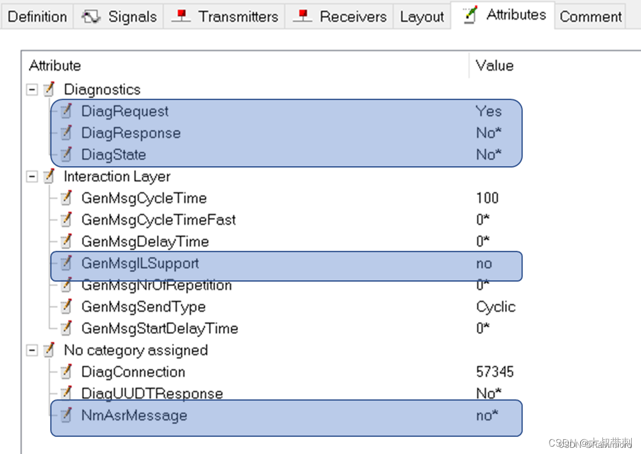Click the Attribute column header
641x454 pixels.
tap(55, 66)
